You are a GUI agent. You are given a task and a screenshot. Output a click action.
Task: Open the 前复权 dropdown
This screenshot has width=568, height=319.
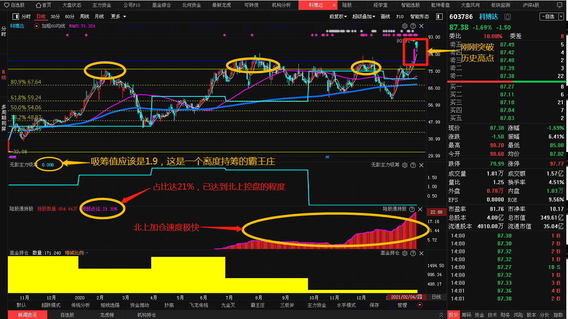pos(338,16)
